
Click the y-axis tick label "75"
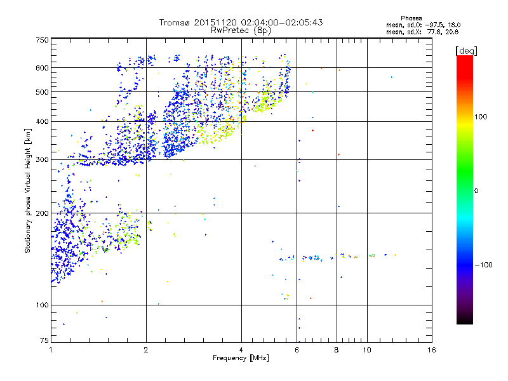click(44, 340)
